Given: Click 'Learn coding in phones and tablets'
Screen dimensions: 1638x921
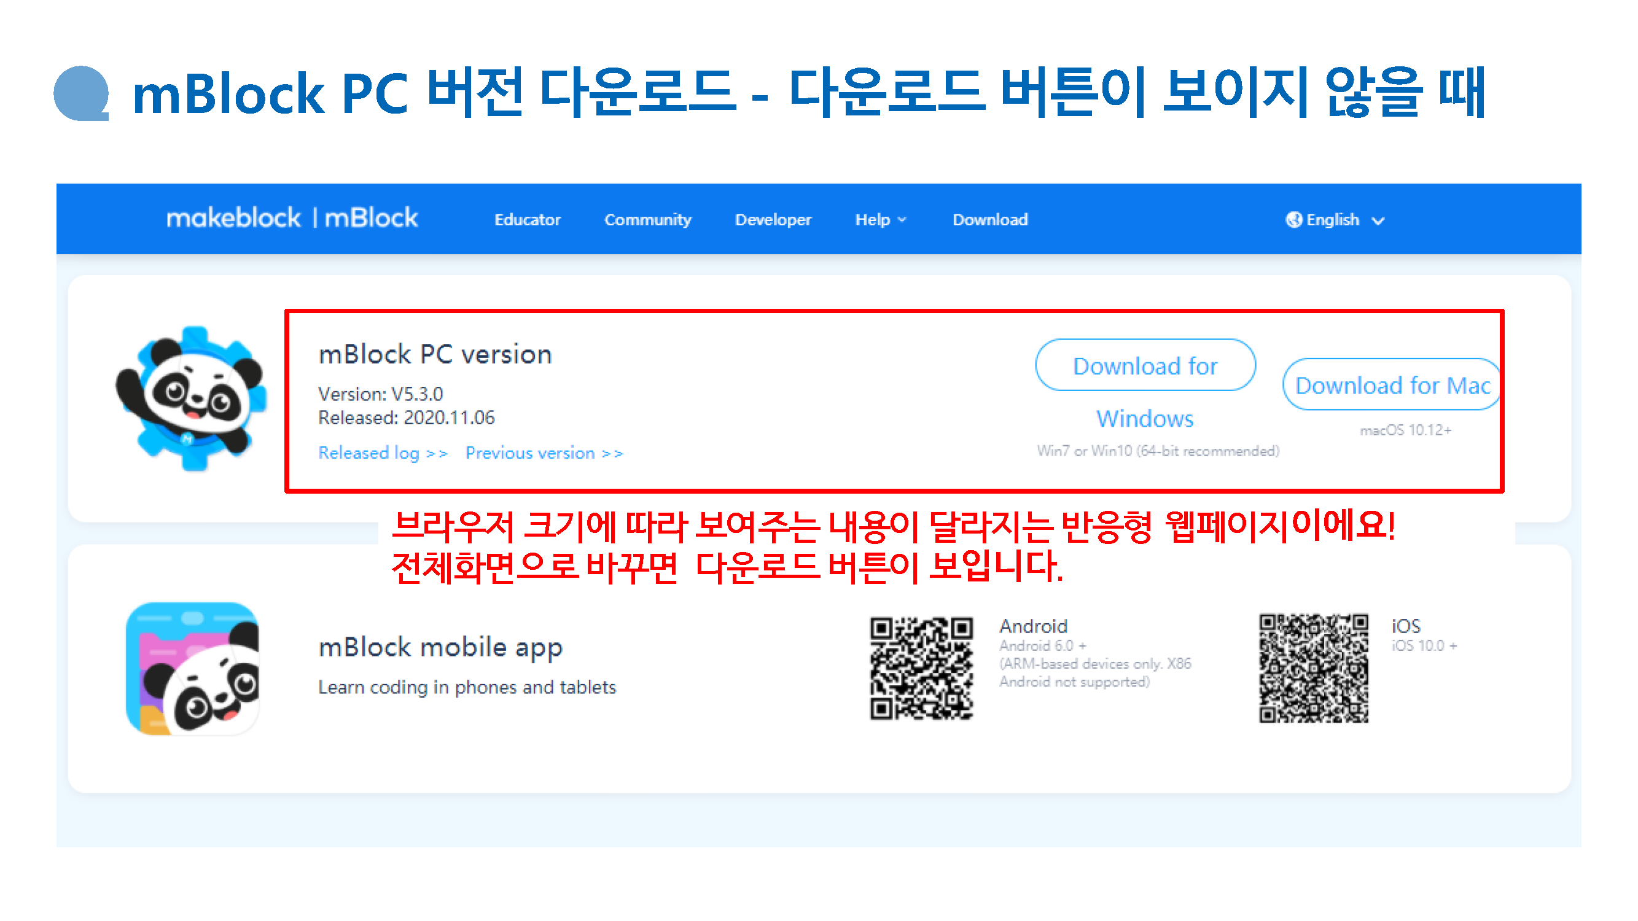Looking at the screenshot, I should (x=467, y=687).
